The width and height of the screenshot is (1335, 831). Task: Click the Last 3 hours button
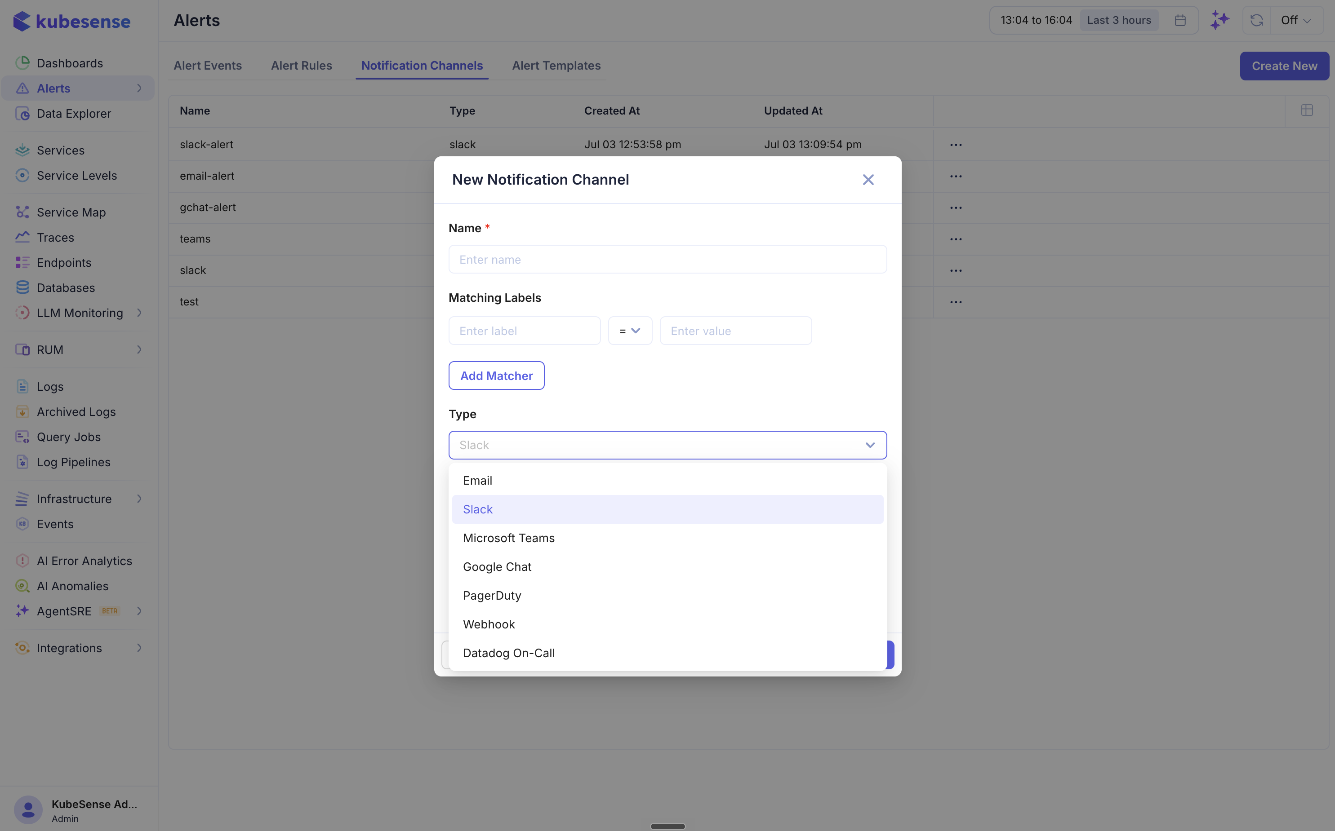click(x=1119, y=20)
